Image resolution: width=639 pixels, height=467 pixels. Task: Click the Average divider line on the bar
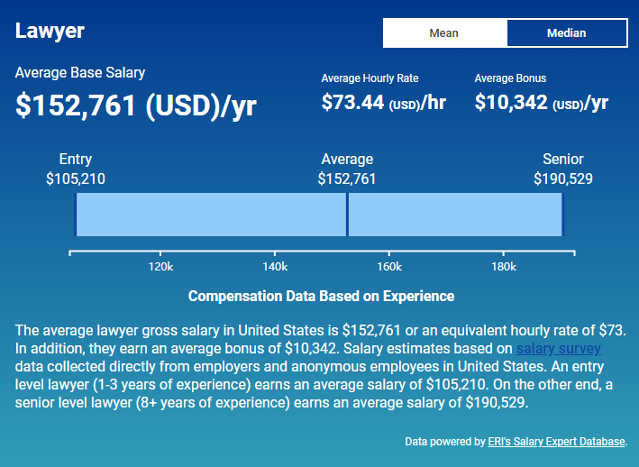point(347,215)
